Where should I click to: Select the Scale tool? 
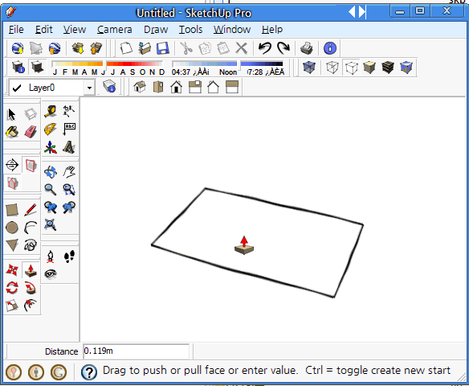pyautogui.click(x=12, y=306)
